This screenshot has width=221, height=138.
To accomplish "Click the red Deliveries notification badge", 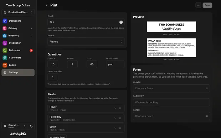I will click(x=31, y=51).
